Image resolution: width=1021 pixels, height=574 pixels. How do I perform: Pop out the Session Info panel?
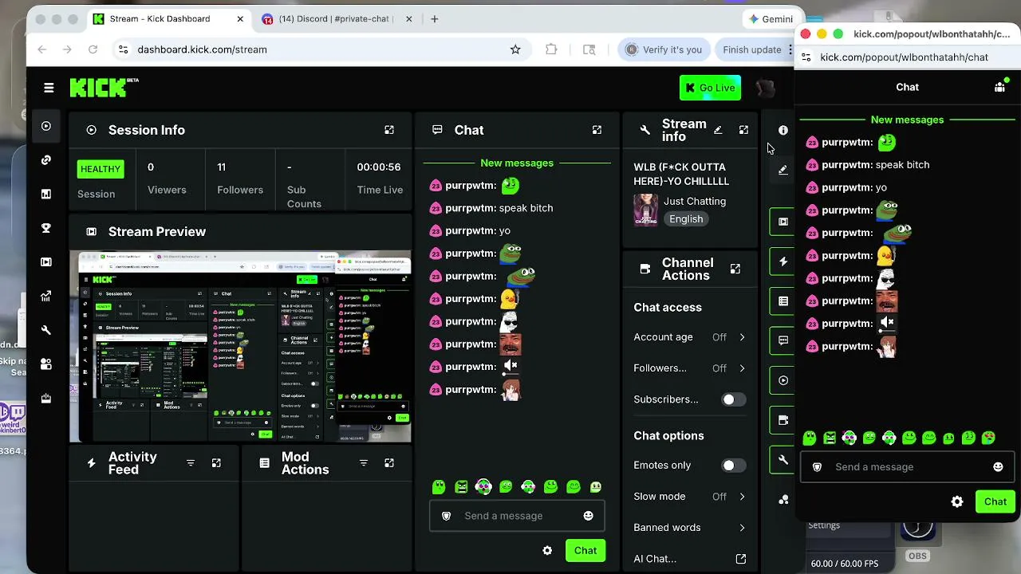[x=389, y=130]
